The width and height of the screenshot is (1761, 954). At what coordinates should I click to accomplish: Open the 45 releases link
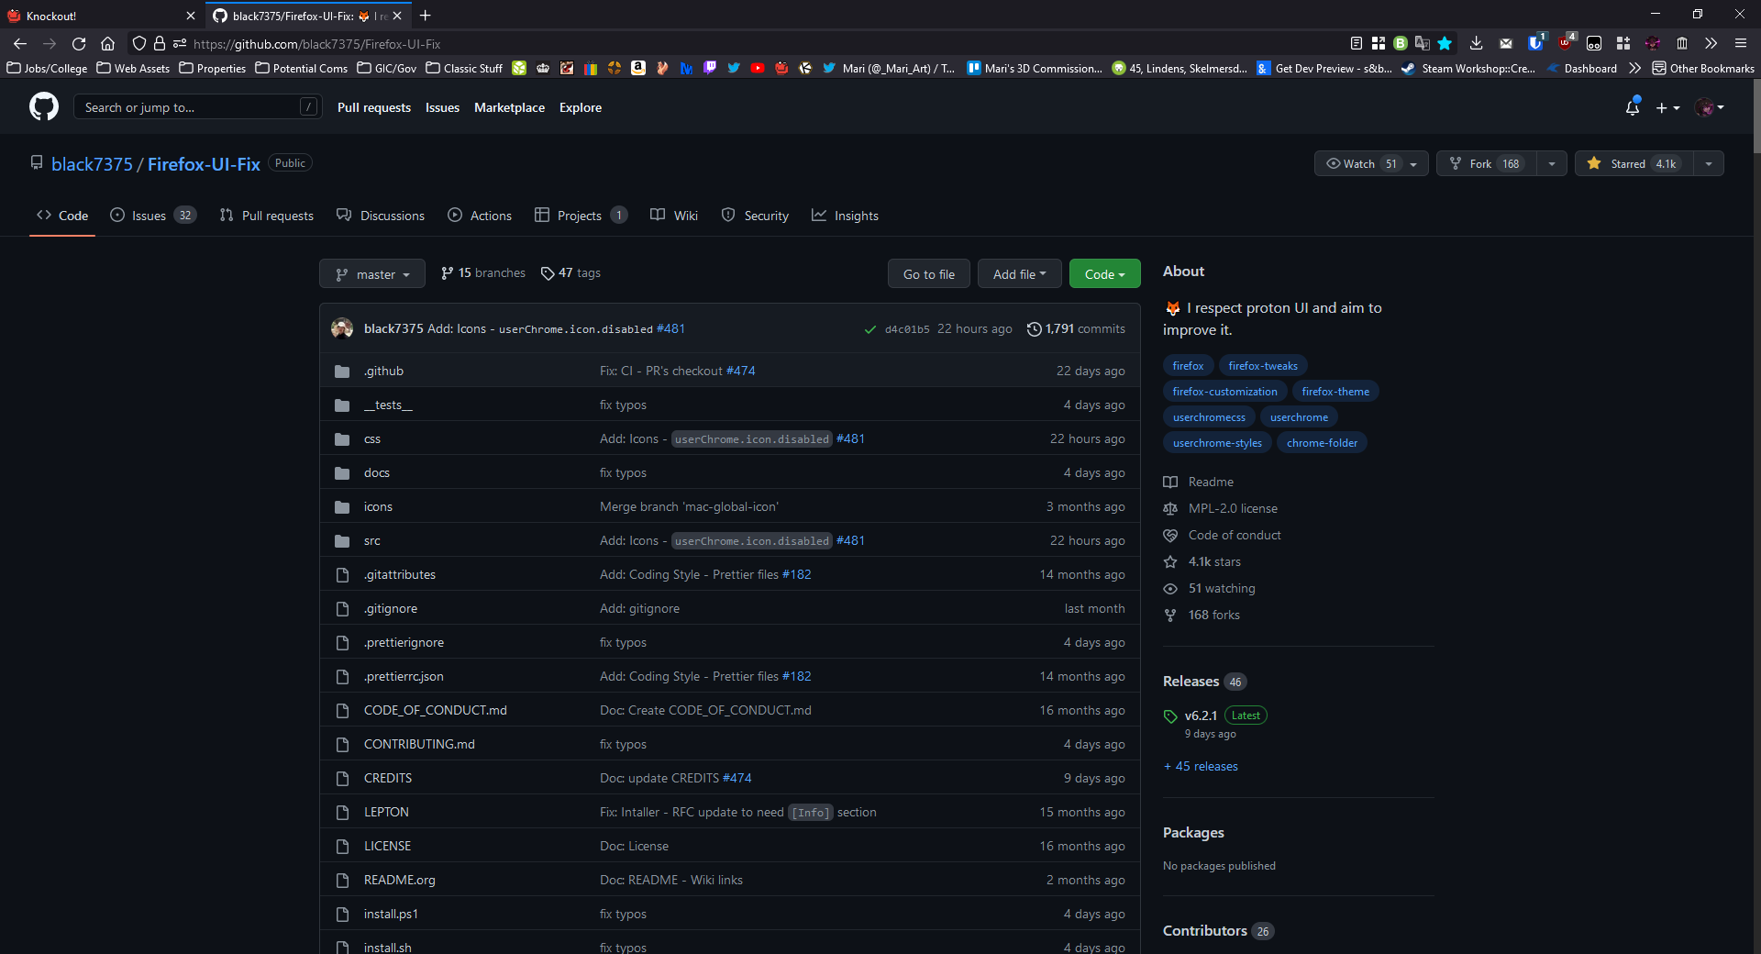(x=1201, y=766)
